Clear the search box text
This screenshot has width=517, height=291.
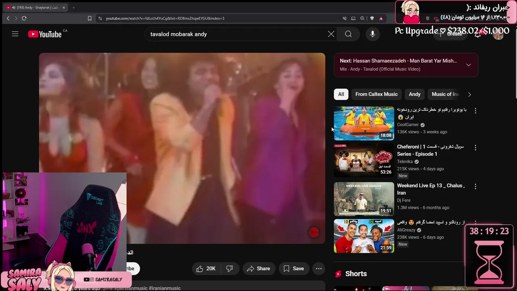point(331,34)
